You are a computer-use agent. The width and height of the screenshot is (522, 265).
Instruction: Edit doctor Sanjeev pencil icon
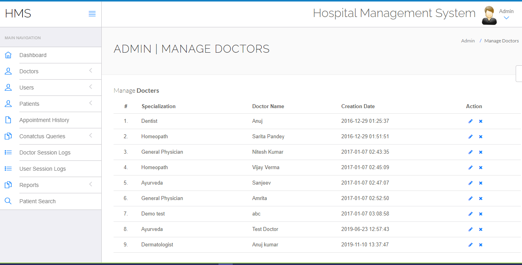coord(471,183)
